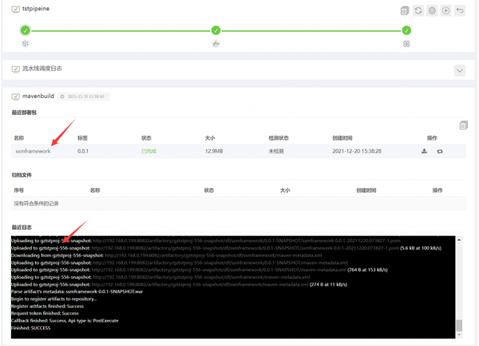Click the return back arrow icon

coord(460,10)
